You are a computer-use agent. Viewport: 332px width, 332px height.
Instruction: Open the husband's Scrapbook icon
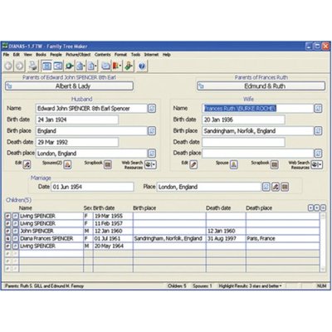(108, 164)
